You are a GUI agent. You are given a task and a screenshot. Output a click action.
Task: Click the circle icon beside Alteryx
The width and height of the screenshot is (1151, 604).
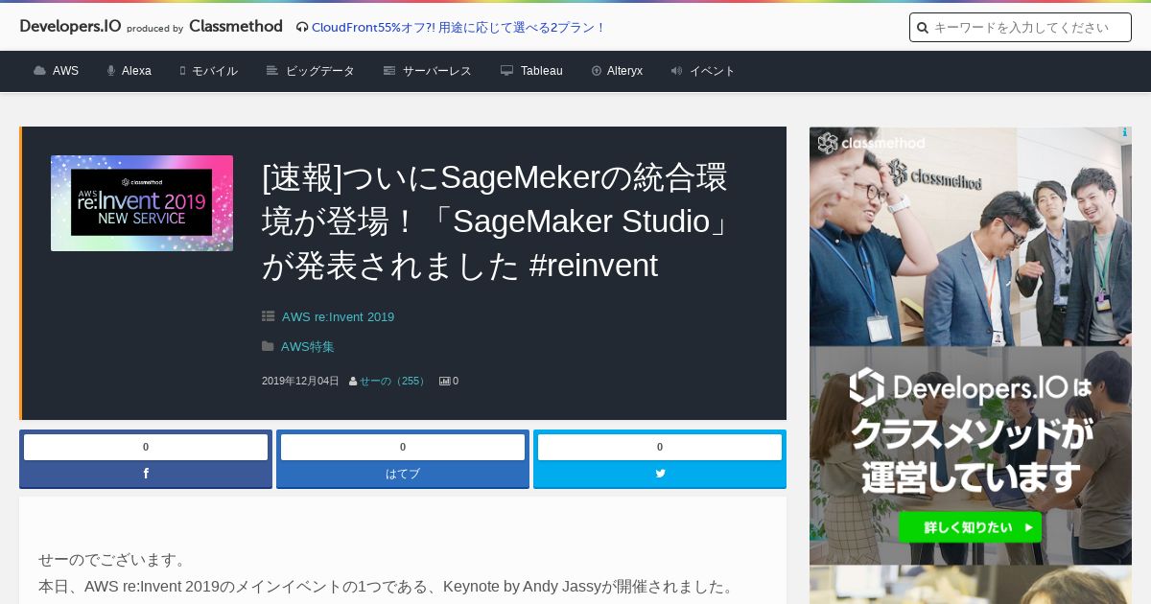tap(597, 71)
